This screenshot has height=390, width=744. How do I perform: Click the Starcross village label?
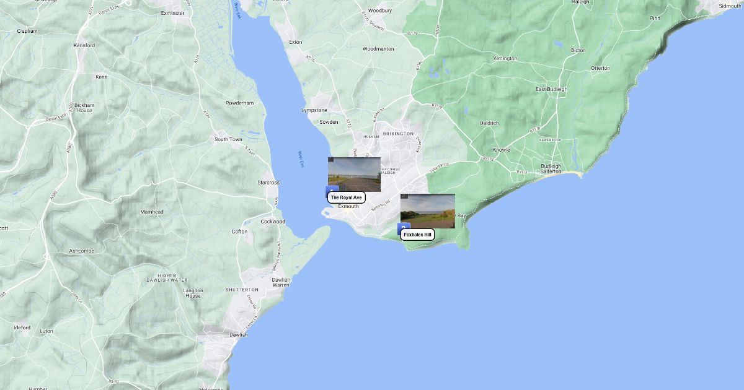pos(268,183)
